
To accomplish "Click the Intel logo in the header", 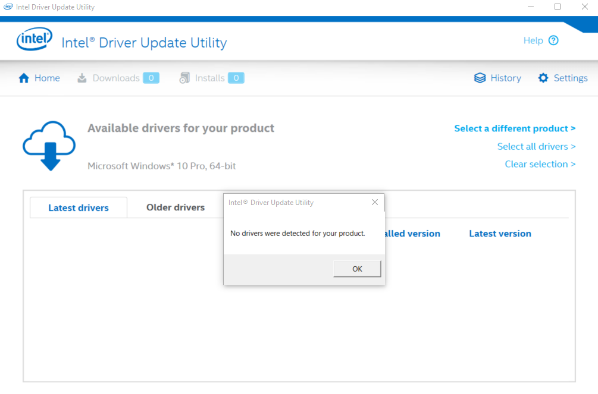I will coord(35,39).
